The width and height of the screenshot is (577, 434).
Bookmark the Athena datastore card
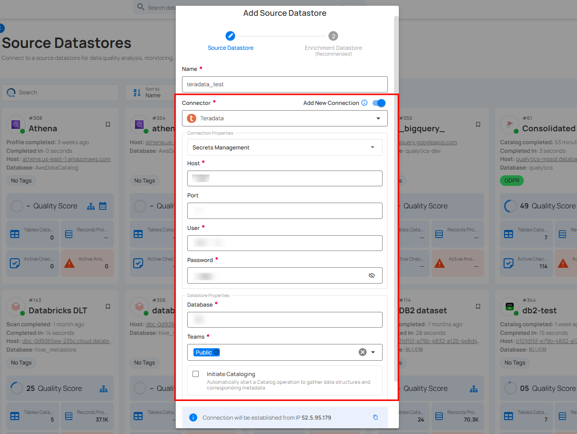coord(108,125)
